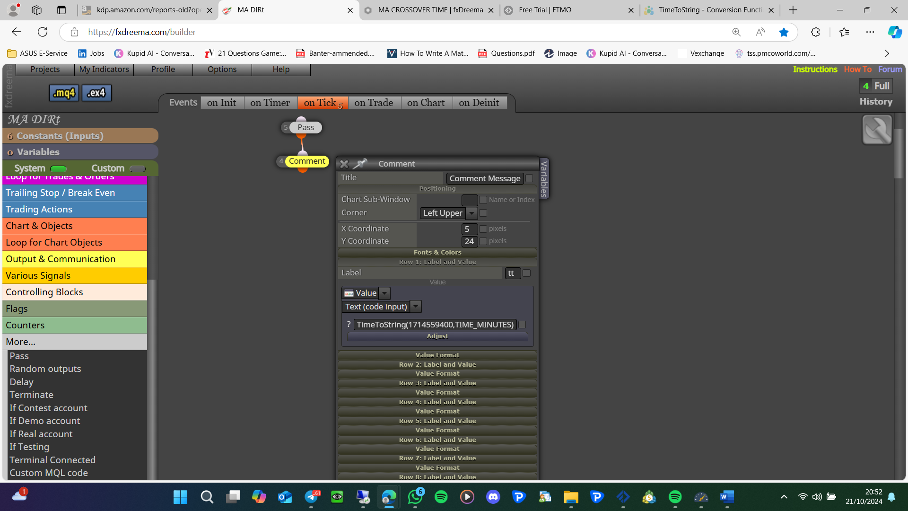
Task: Click the Full history button
Action: click(876, 86)
